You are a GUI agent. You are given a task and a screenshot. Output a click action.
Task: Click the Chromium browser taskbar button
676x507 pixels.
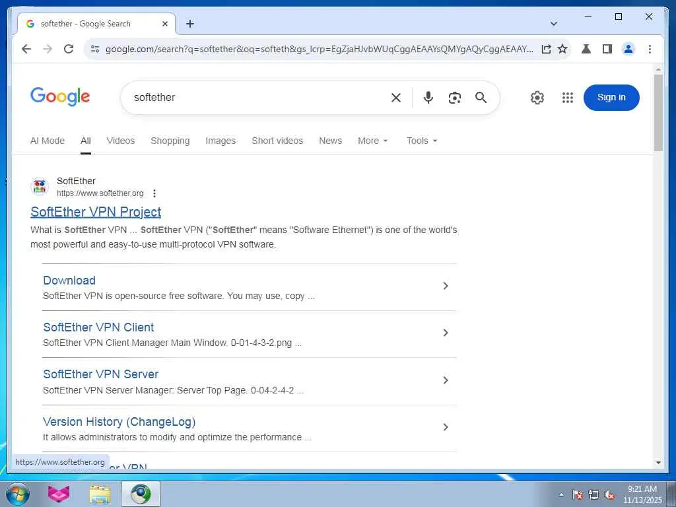point(141,494)
